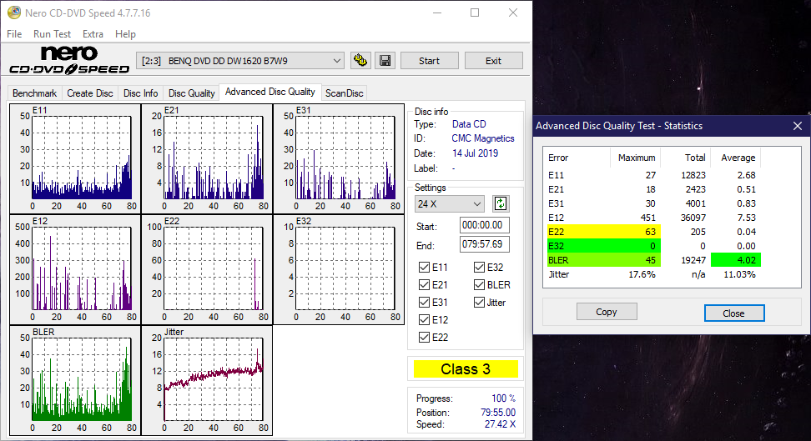
Task: Click the Nero CD-DVD Speed logo
Action: click(69, 61)
